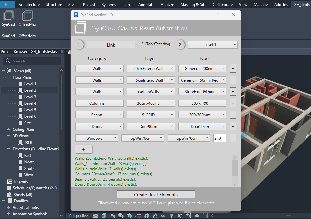The image size is (311, 219).
Task: Open the Detail Level control in view bar
Action: click(x=96, y=216)
